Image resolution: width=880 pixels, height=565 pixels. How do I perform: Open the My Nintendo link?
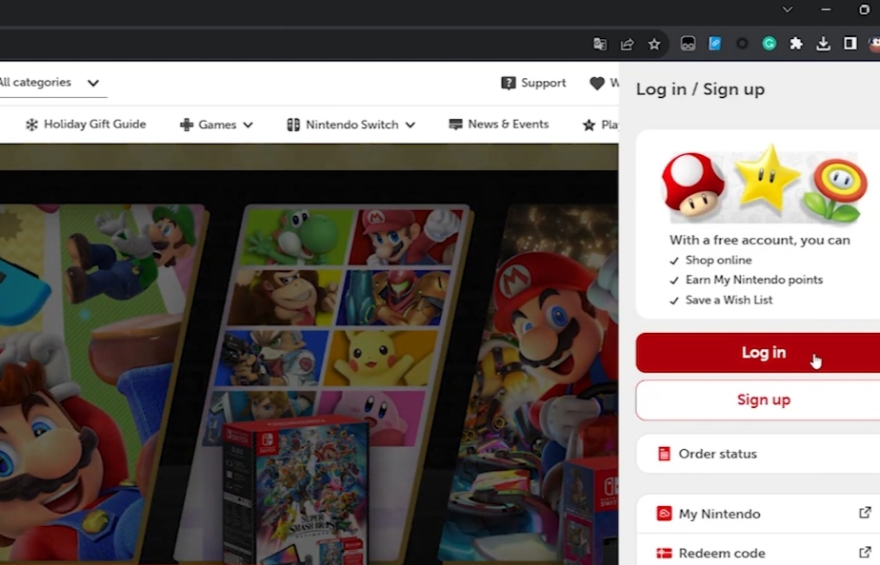tap(758, 514)
